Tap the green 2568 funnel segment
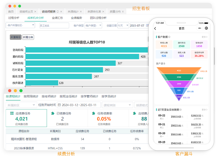 point(179,77)
